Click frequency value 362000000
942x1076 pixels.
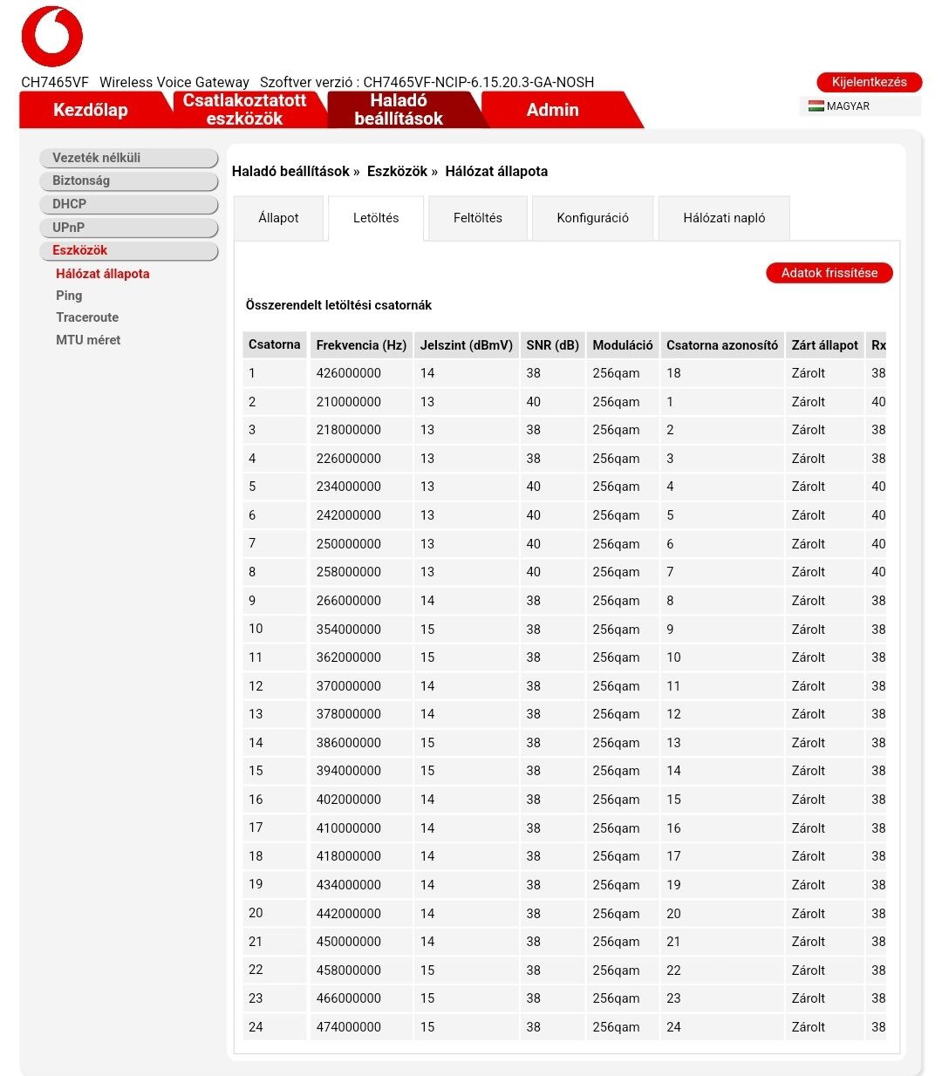[x=349, y=657]
